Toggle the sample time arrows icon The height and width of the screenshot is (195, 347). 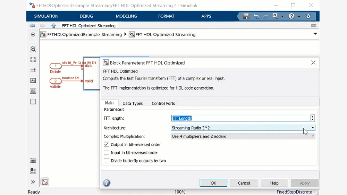[33, 70]
